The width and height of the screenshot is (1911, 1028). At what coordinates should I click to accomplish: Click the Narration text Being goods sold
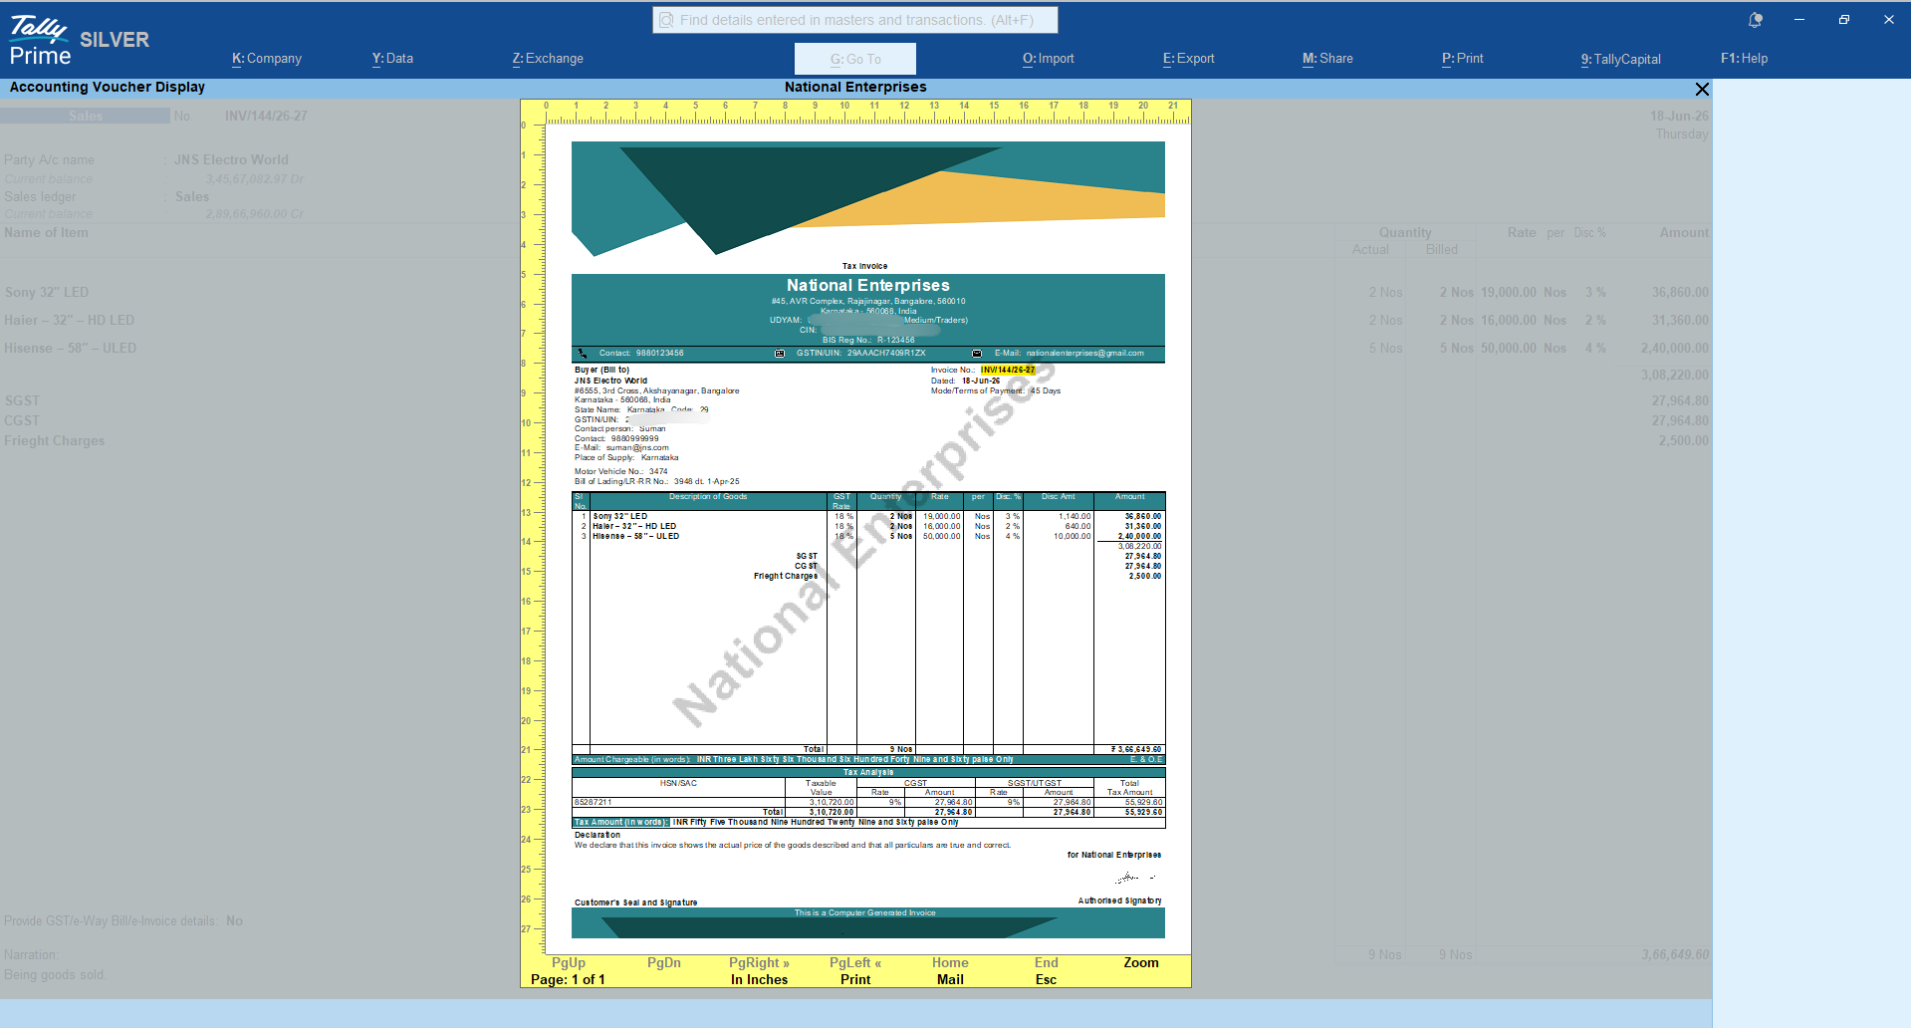(x=54, y=975)
